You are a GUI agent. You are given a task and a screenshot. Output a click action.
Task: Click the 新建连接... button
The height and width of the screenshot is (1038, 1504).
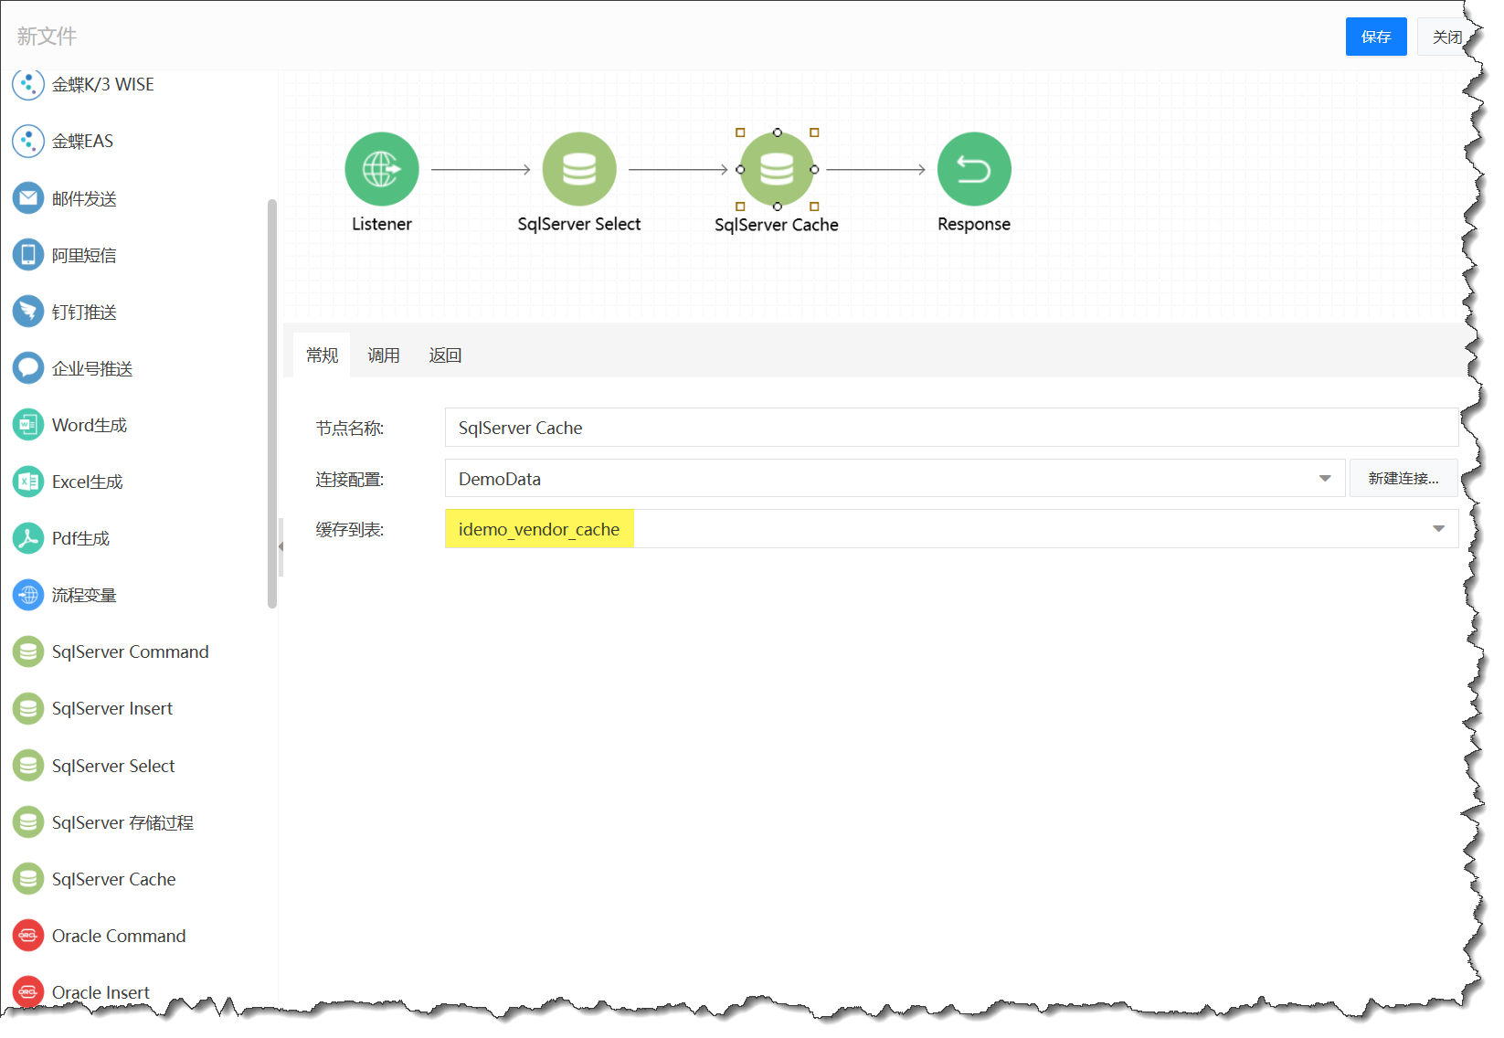click(1403, 479)
